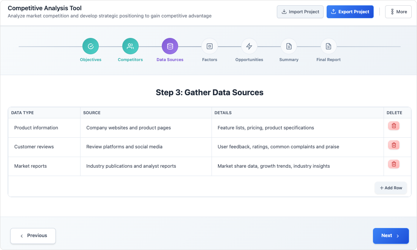417x250 pixels.
Task: Select the Opportunities step label
Action: [x=249, y=60]
